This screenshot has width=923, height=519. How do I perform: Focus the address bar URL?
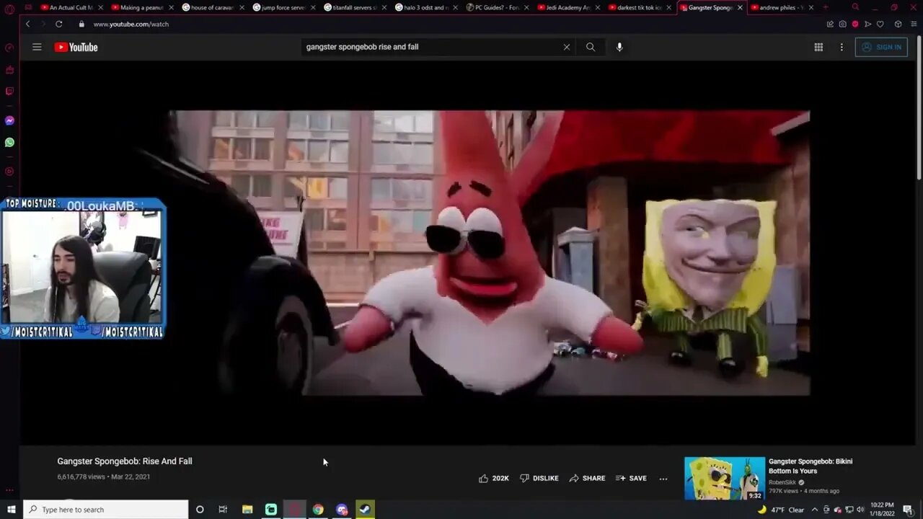tap(131, 24)
